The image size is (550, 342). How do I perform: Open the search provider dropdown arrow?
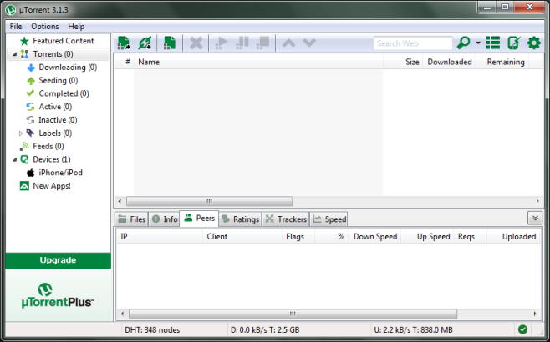click(478, 43)
